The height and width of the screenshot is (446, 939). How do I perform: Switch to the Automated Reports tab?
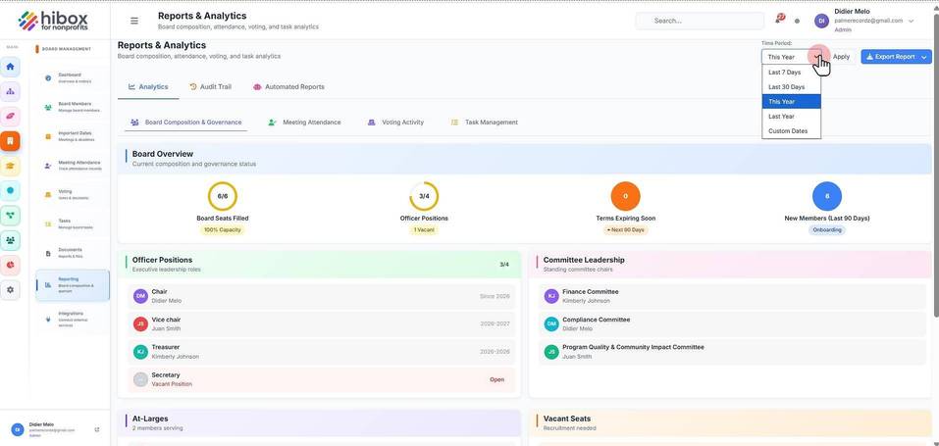(x=288, y=87)
